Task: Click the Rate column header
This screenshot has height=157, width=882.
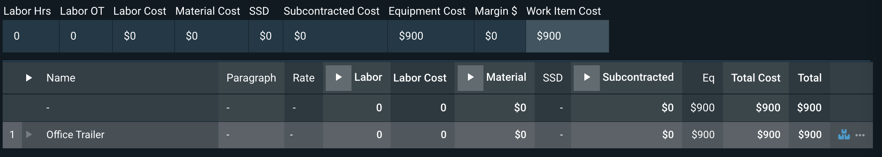Action: [303, 78]
